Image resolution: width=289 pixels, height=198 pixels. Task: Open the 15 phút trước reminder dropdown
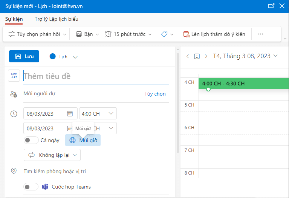click(128, 34)
